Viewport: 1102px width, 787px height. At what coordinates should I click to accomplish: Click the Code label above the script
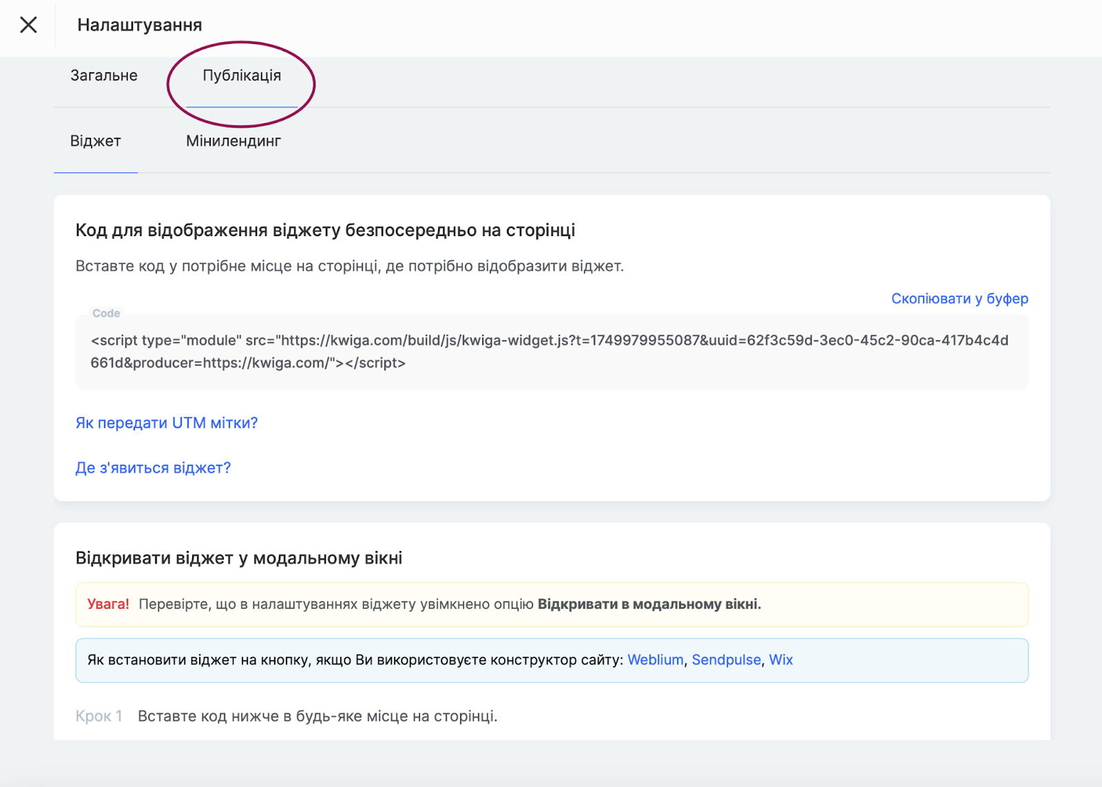click(x=106, y=313)
